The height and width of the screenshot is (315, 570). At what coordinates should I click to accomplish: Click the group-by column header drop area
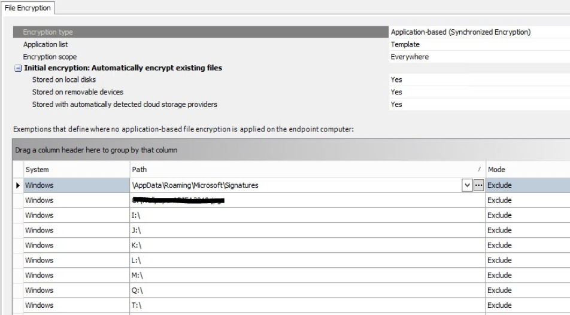pos(291,150)
